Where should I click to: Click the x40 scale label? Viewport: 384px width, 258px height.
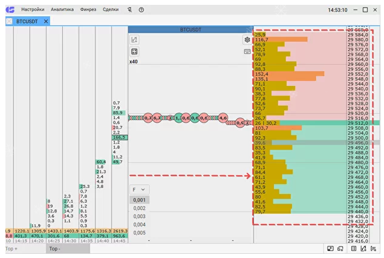pos(134,62)
